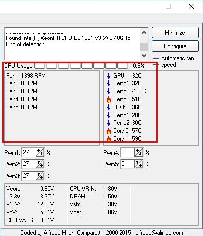Click the Pwm5 up/down stepper
The width and height of the screenshot is (203, 236).
pos(139,164)
